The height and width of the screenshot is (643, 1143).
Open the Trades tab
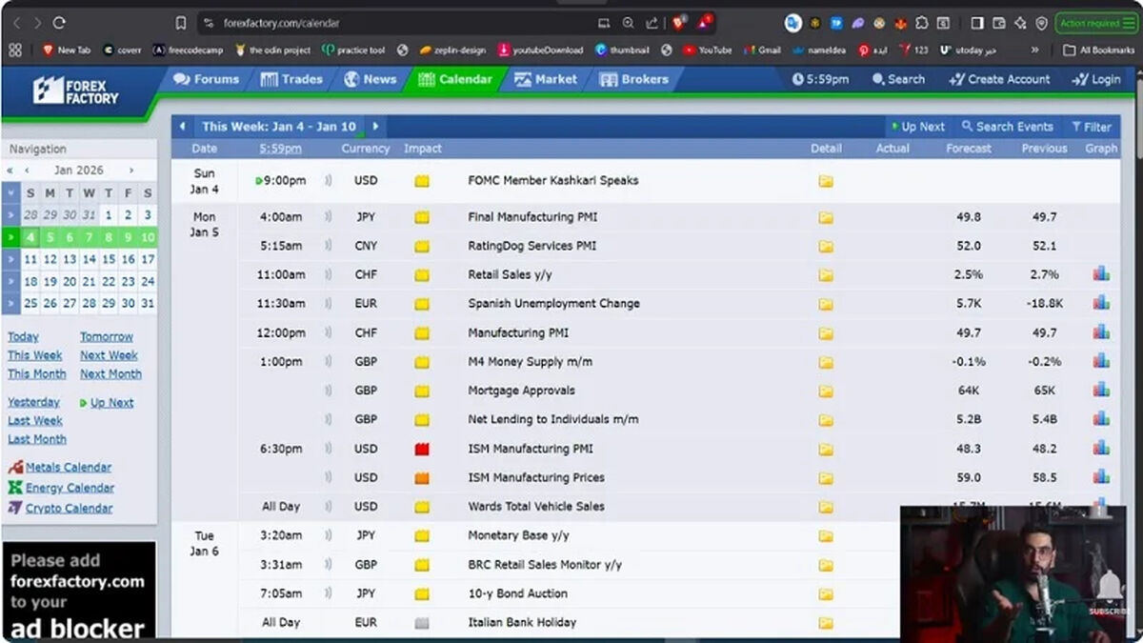pos(291,79)
